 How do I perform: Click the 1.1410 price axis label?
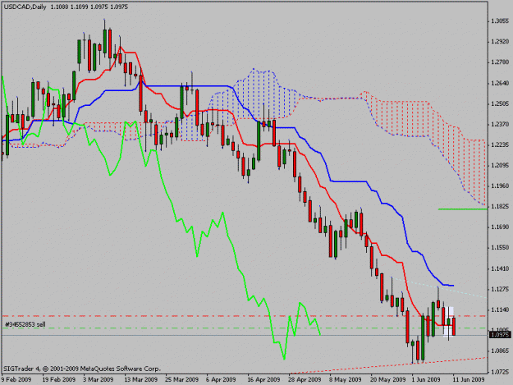click(500, 268)
